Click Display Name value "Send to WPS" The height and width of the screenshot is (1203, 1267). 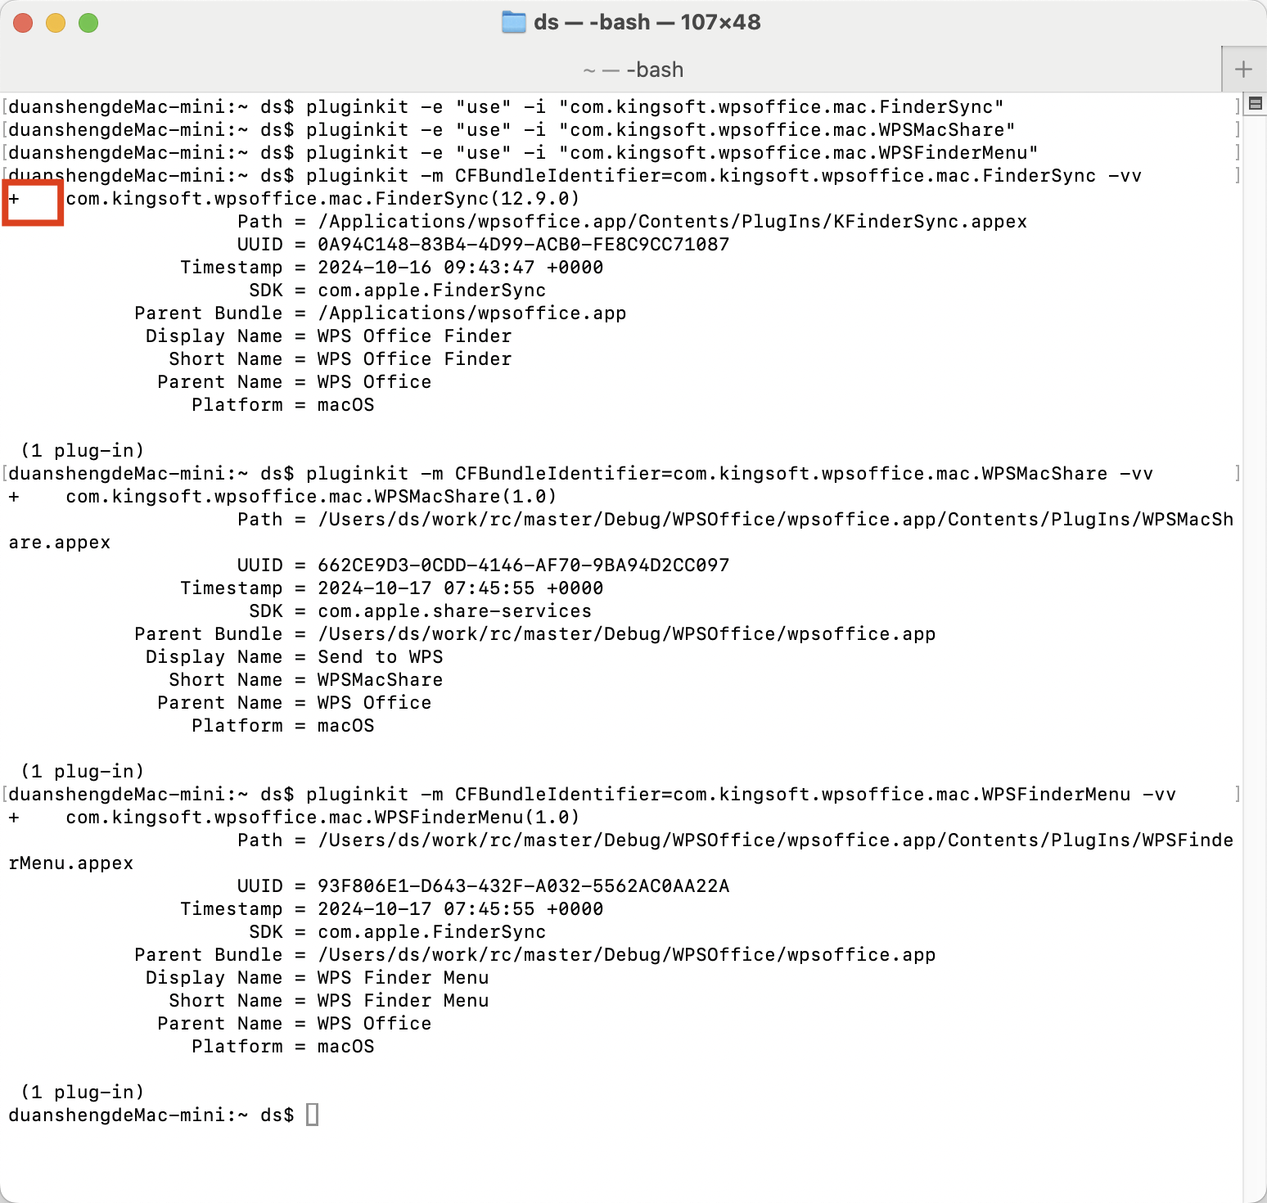[x=380, y=657]
